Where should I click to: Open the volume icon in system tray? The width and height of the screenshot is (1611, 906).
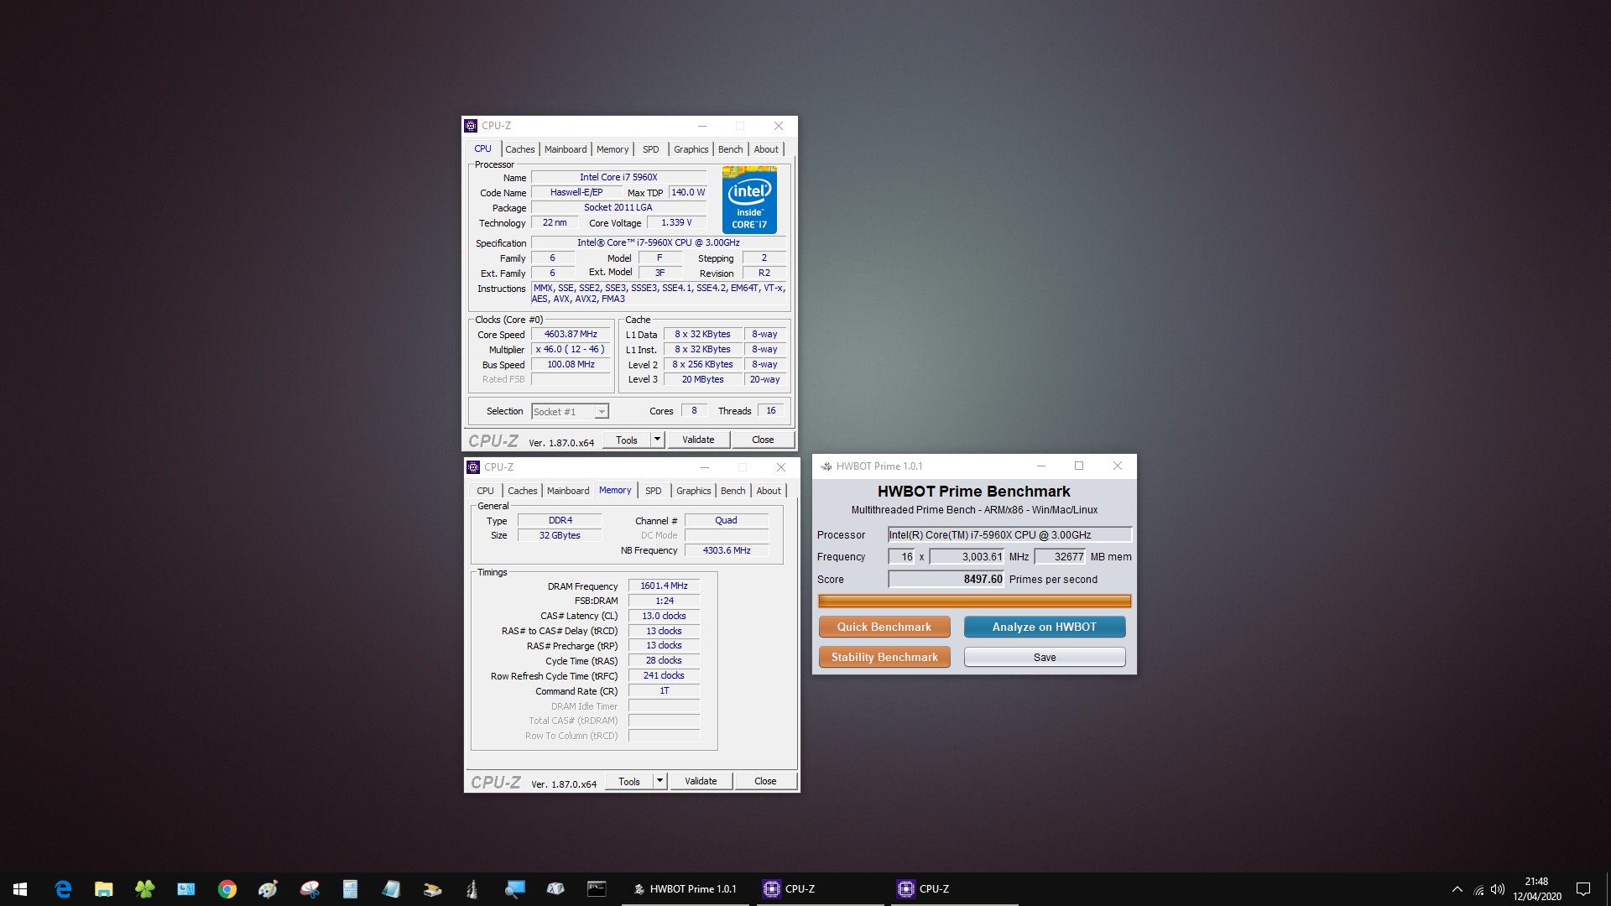pyautogui.click(x=1498, y=889)
